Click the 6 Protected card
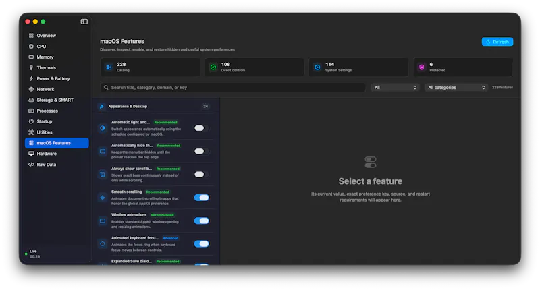This screenshot has height=290, width=540. pos(463,67)
